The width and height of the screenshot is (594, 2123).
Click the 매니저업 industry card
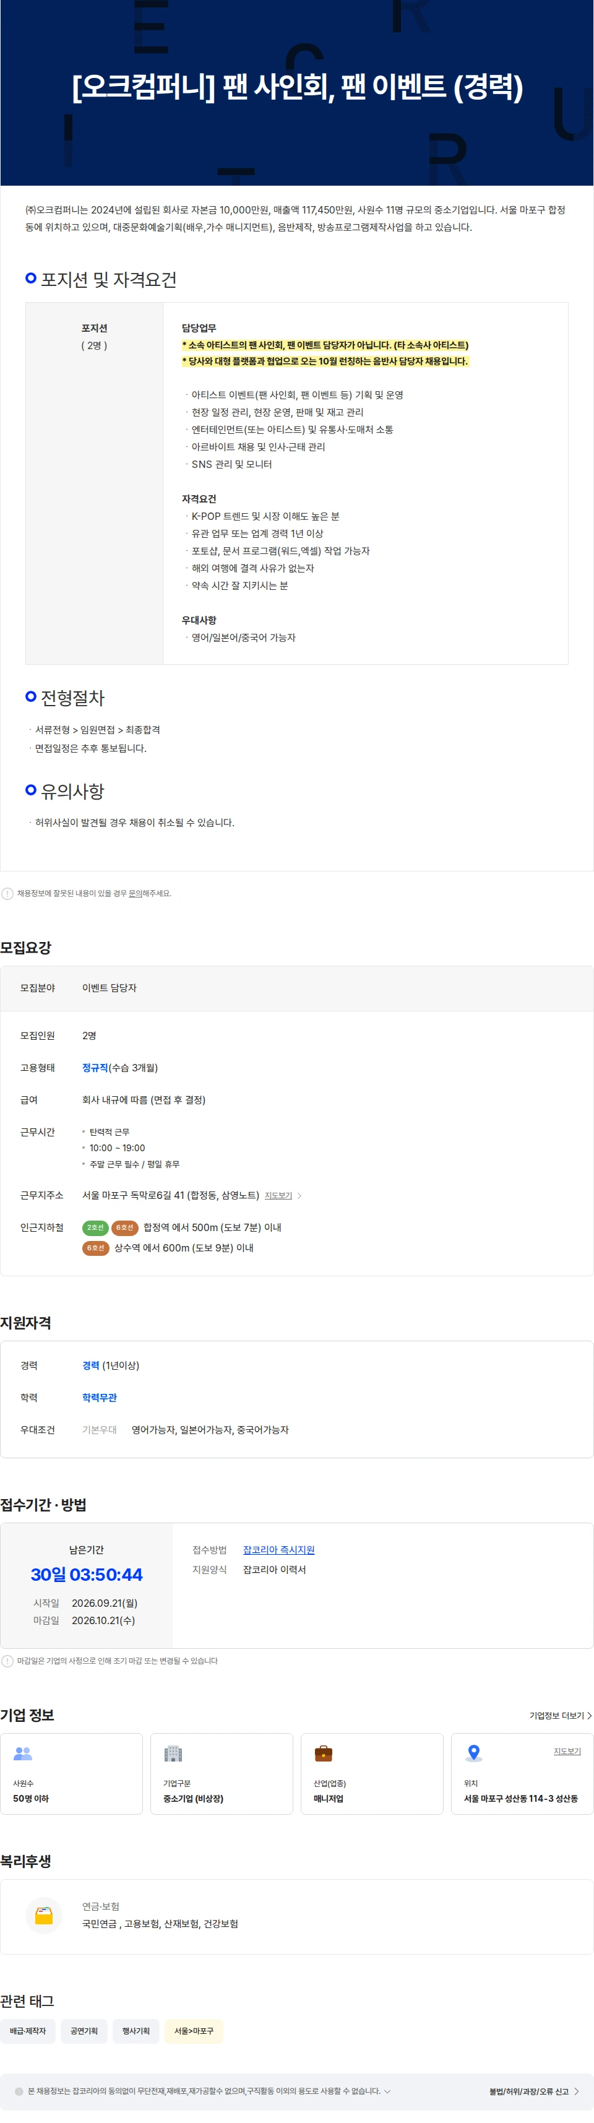click(x=371, y=1773)
